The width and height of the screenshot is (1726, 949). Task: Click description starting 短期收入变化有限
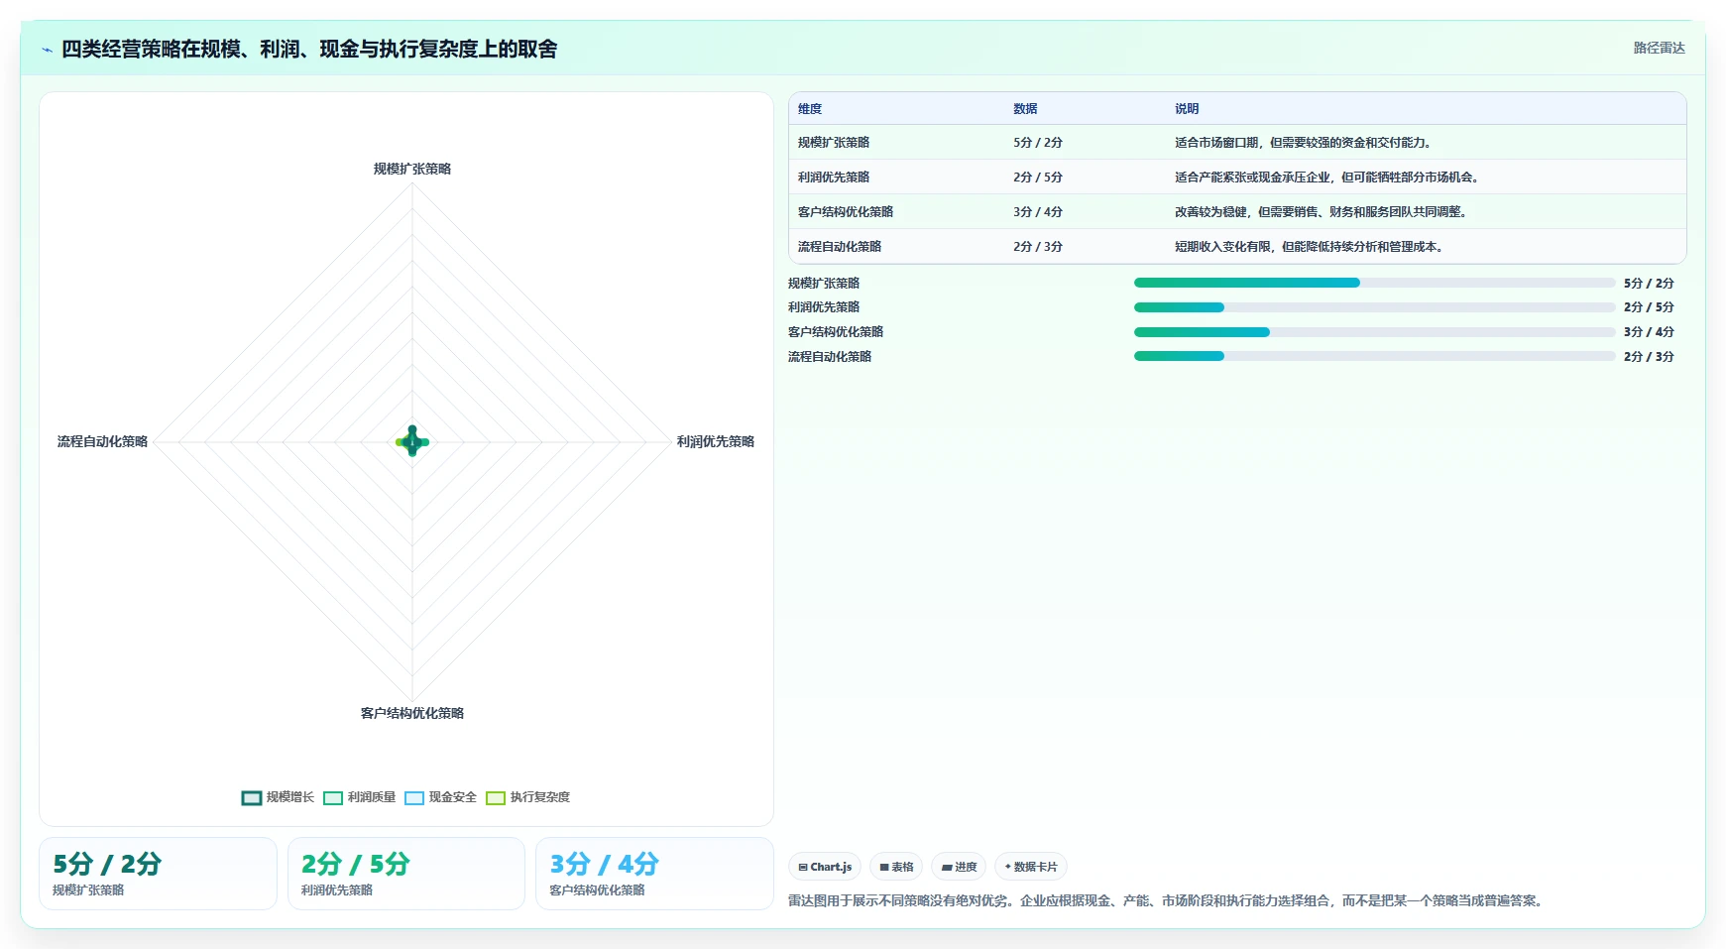tap(1312, 247)
